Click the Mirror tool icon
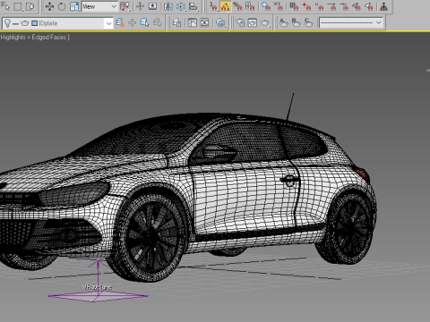Image resolution: width=430 pixels, height=322 pixels. tap(168, 6)
